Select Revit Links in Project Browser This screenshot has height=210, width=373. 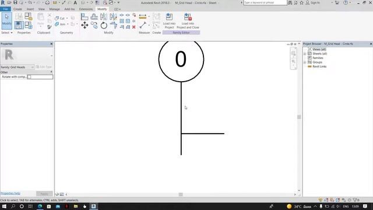tap(319, 66)
